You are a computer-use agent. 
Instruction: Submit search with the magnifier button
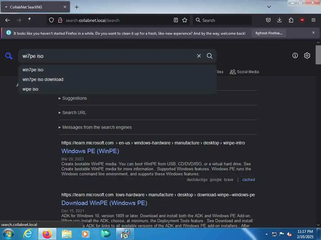click(209, 56)
